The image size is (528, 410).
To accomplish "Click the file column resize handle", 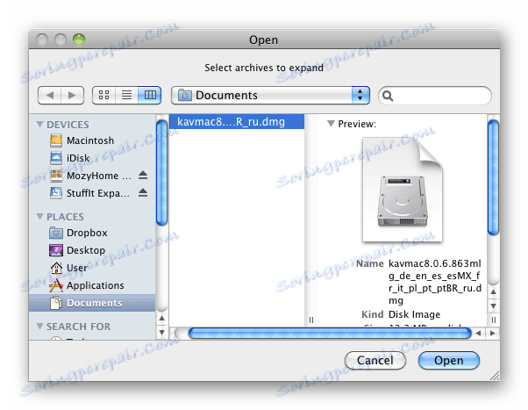I will click(311, 320).
